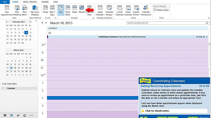This screenshot has height=118, width=211.
Task: Go to the next day arrow
Action: [46, 23]
